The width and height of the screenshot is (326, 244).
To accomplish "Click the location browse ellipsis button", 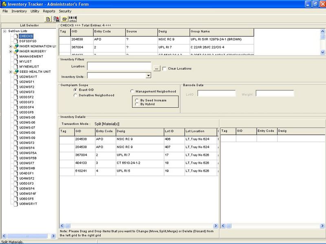I will tap(157, 68).
